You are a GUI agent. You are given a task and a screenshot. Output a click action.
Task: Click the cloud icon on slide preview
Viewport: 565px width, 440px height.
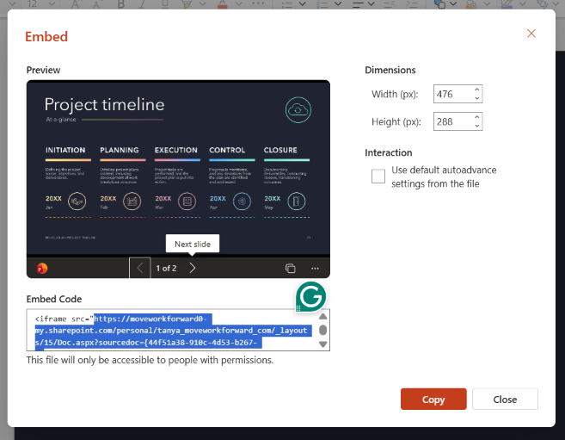298,109
